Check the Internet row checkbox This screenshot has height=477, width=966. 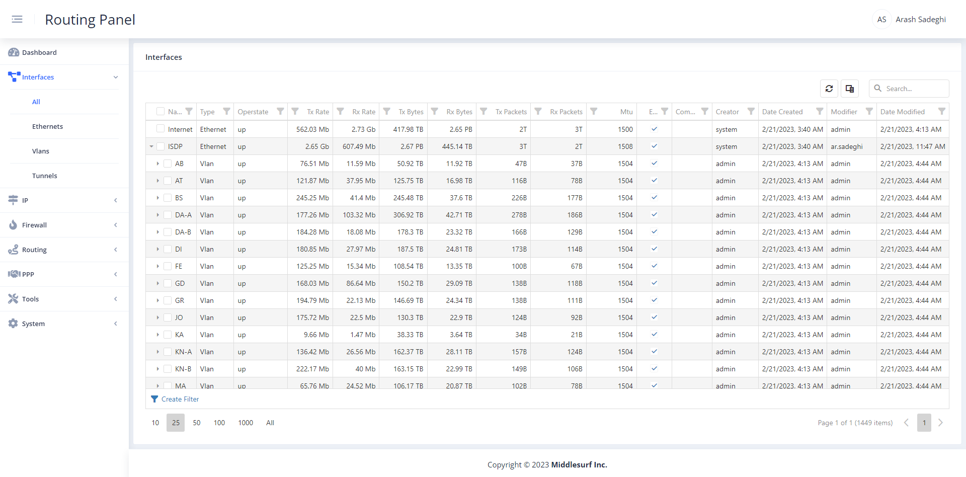coord(160,129)
